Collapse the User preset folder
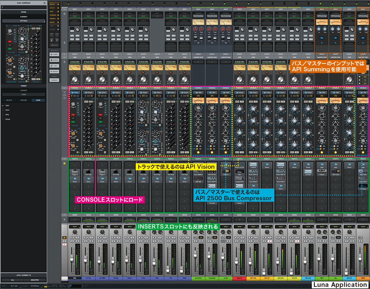 pos(3,105)
